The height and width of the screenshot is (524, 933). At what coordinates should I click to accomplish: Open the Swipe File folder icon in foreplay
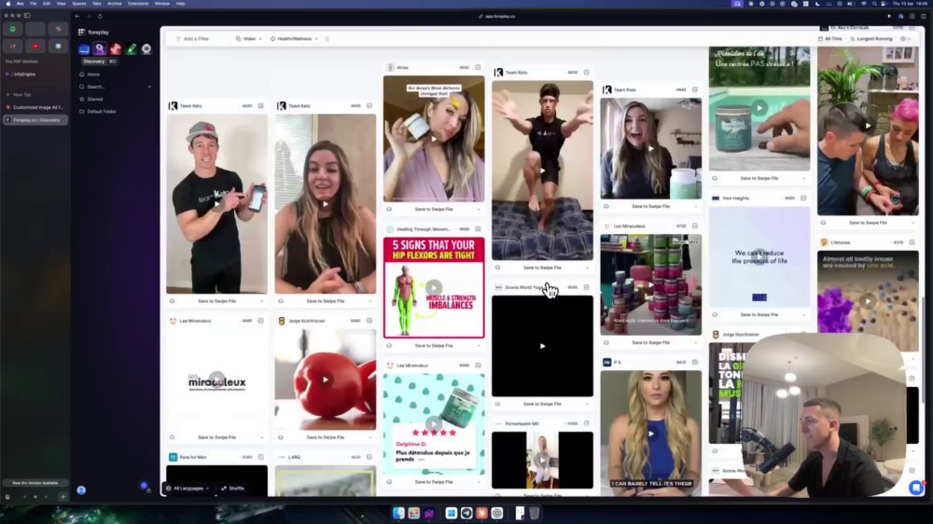pos(85,48)
